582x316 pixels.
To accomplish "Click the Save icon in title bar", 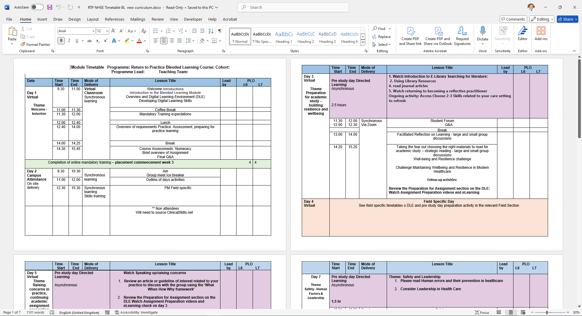I will [x=50, y=7].
